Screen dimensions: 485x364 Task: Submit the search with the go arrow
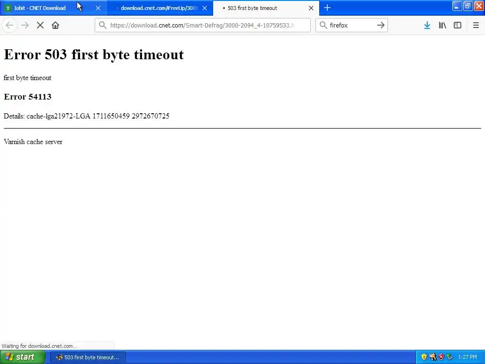(381, 25)
